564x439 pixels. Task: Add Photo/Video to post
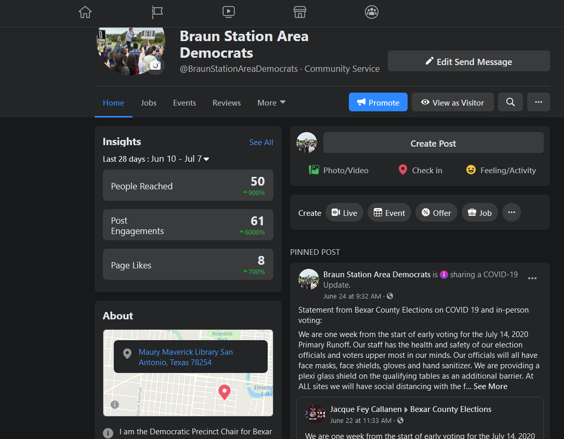pos(339,170)
